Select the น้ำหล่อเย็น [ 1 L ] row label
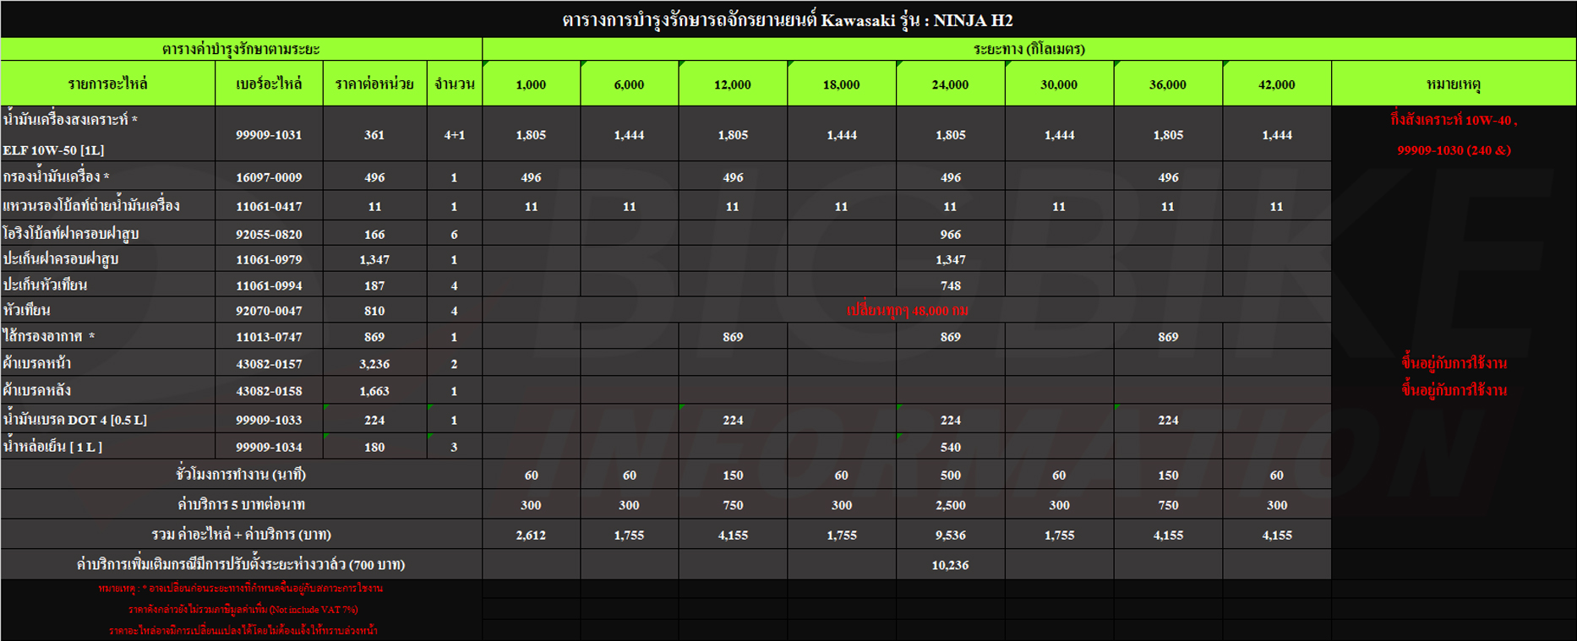Image resolution: width=1577 pixels, height=641 pixels. tap(52, 446)
